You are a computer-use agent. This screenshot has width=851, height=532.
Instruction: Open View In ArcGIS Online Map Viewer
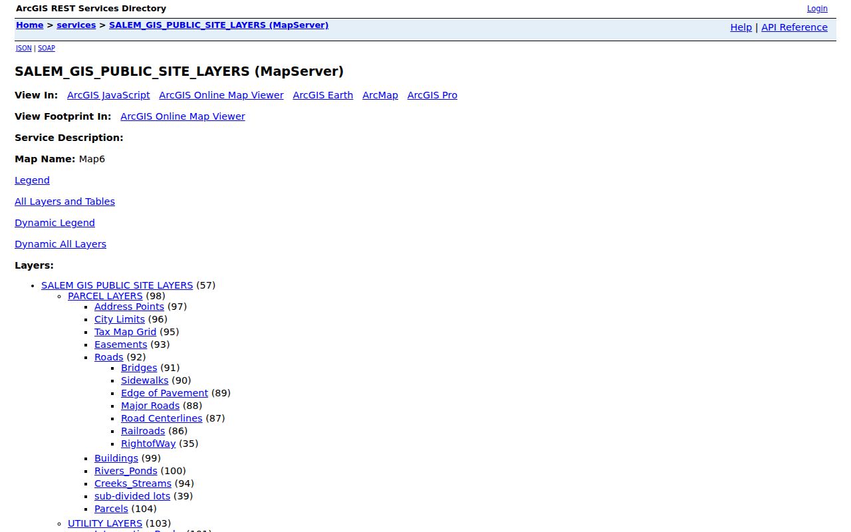tap(221, 95)
